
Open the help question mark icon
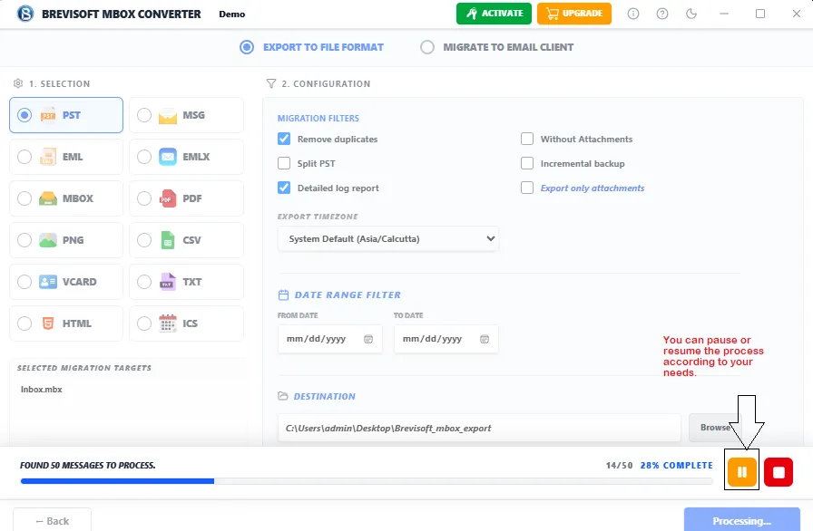[662, 14]
